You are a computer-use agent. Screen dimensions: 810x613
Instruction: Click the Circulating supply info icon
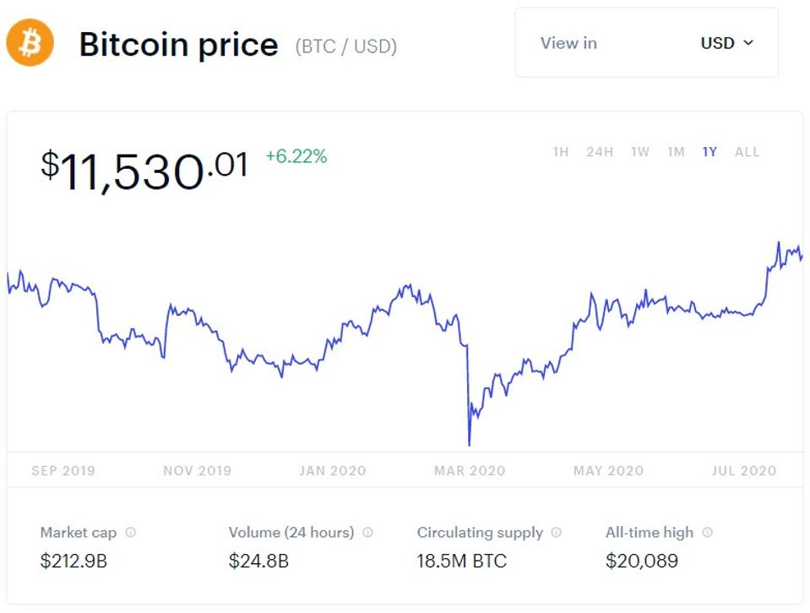[x=556, y=533]
